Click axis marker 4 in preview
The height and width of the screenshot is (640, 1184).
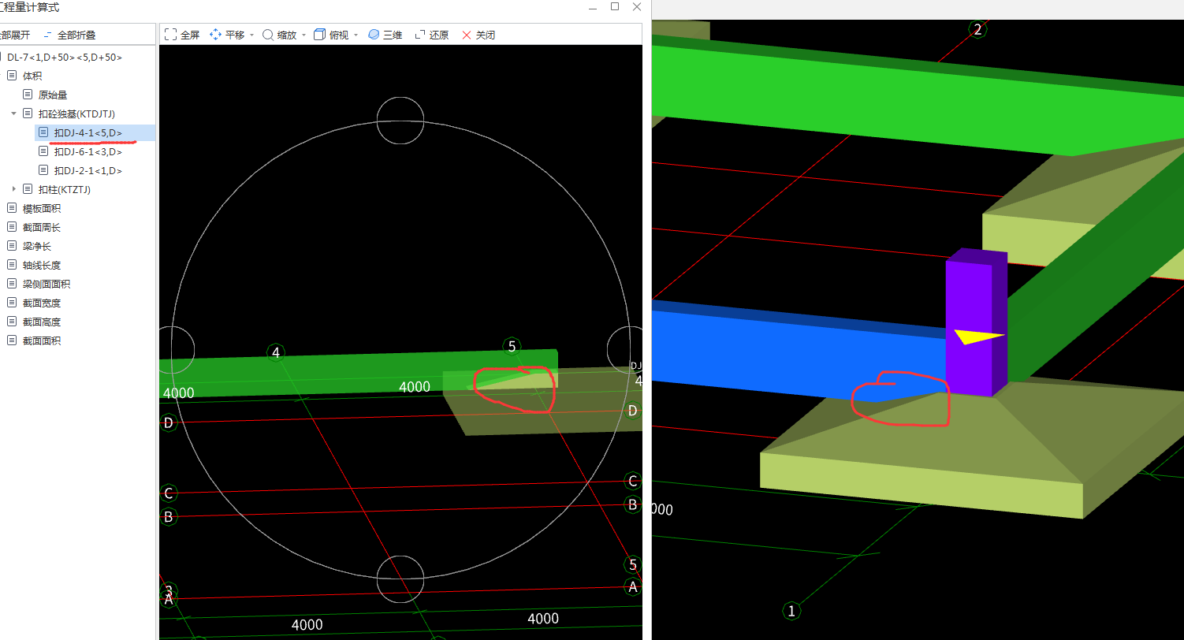coord(276,352)
